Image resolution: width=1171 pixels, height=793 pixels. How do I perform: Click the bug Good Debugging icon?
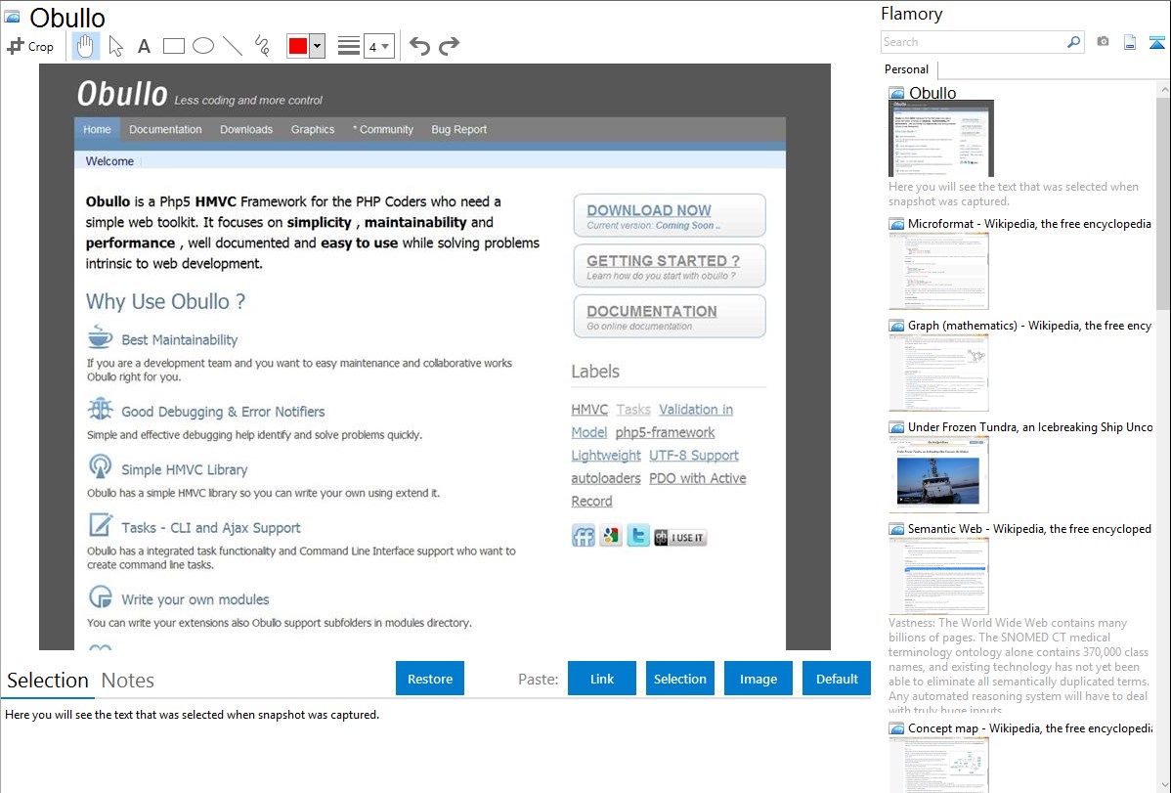pos(100,409)
